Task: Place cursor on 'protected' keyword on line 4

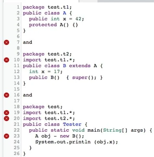Action: pos(43,25)
